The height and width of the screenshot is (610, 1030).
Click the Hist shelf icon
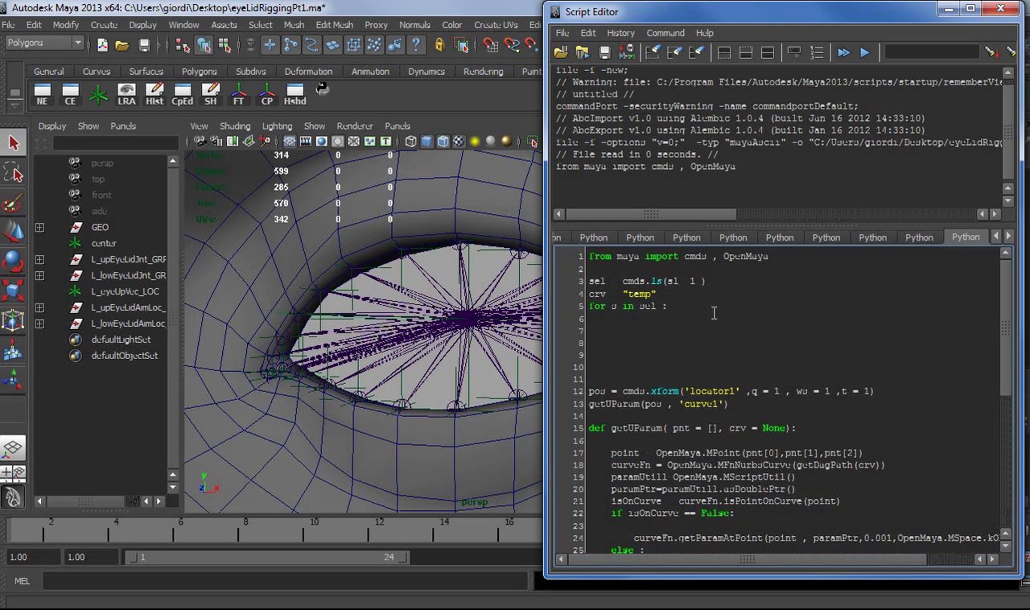pyautogui.click(x=154, y=94)
